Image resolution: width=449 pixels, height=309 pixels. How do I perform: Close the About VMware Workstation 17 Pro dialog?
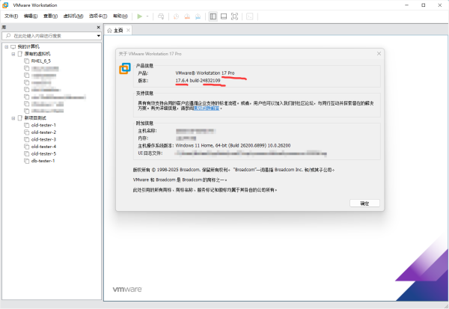tap(379, 54)
